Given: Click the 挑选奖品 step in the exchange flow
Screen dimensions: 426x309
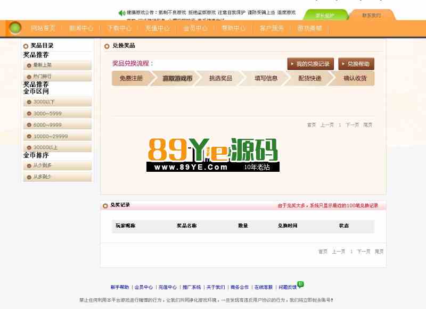Looking at the screenshot, I should [220, 78].
